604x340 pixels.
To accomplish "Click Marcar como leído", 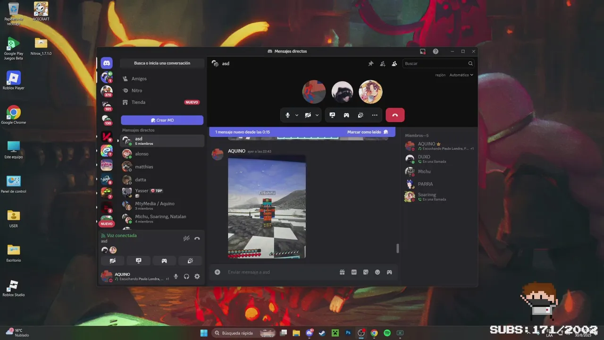I will point(368,132).
